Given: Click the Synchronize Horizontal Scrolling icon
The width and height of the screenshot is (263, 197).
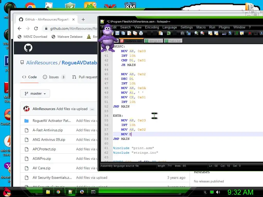Looking at the screenshot, I should point(216,33).
